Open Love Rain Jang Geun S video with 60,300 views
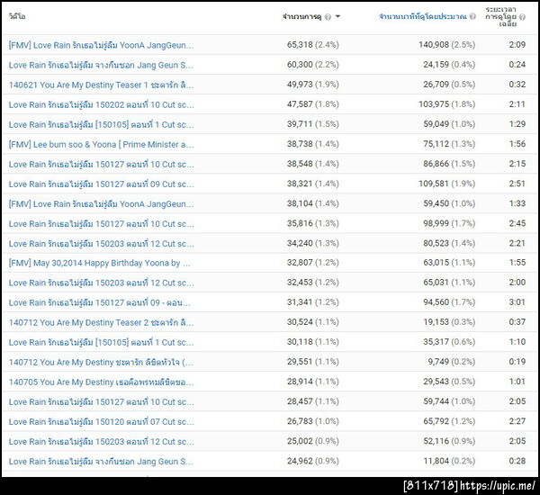 tap(101, 65)
